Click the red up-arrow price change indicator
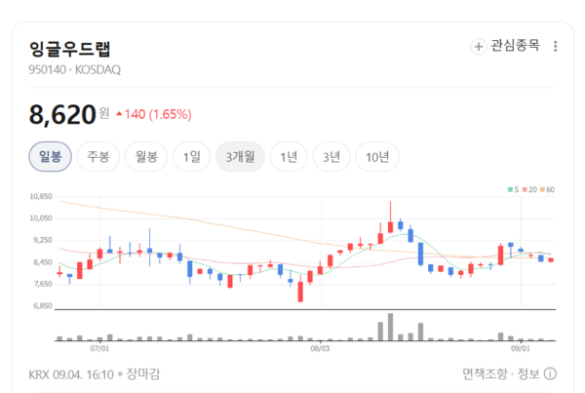This screenshot has height=393, width=585. [119, 114]
